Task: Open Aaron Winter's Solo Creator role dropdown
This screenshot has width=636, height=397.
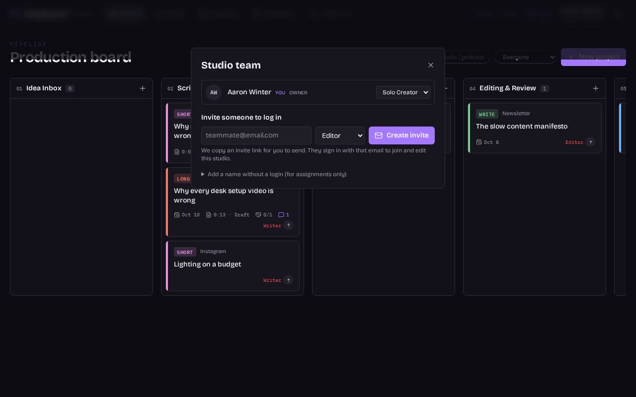Action: coord(403,92)
